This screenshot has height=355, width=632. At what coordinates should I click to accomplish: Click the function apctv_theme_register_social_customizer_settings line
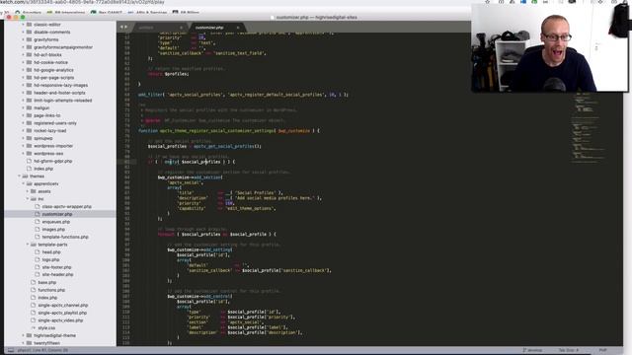coord(229,131)
